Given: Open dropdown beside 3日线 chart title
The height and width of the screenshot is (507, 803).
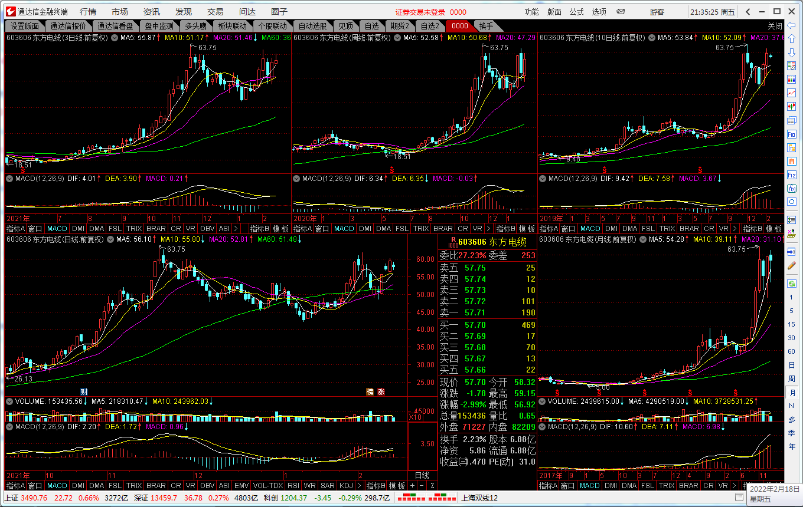Looking at the screenshot, I should [x=114, y=37].
